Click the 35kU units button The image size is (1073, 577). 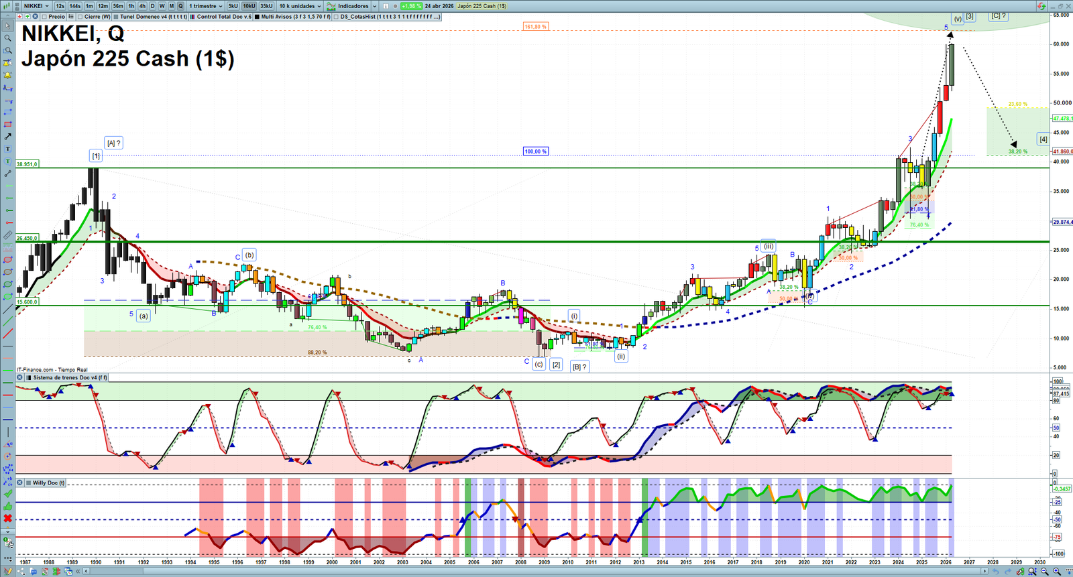[266, 6]
